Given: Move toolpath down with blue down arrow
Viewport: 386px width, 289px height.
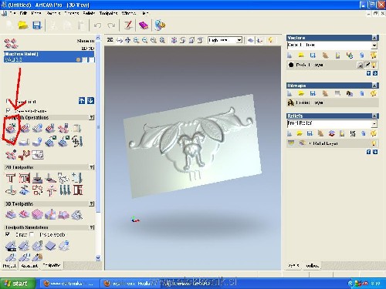Looking at the screenshot, I should point(90,101).
